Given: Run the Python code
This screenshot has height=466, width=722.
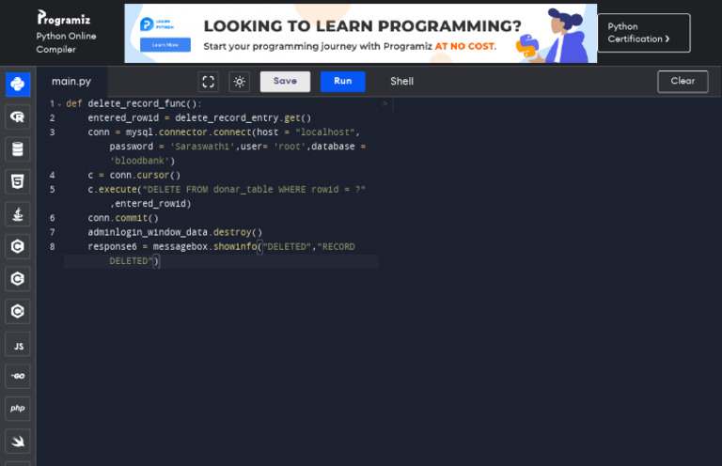Looking at the screenshot, I should [342, 82].
